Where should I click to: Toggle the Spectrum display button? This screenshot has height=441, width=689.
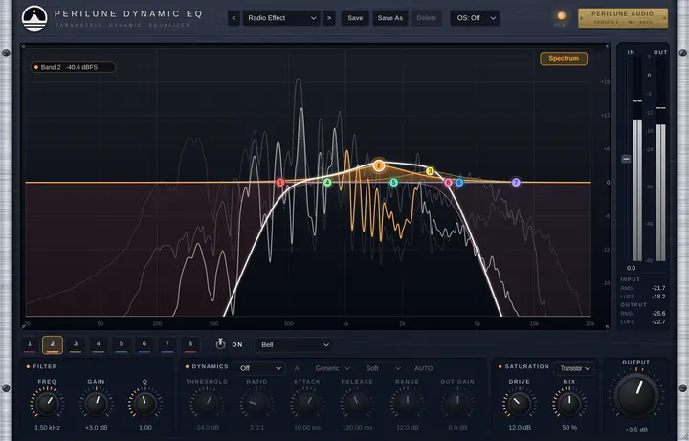click(x=564, y=58)
